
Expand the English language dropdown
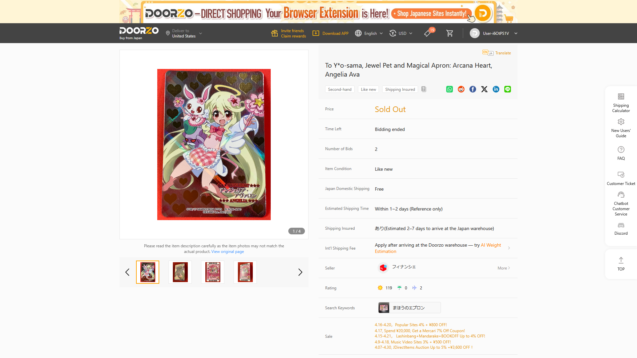[x=369, y=33]
